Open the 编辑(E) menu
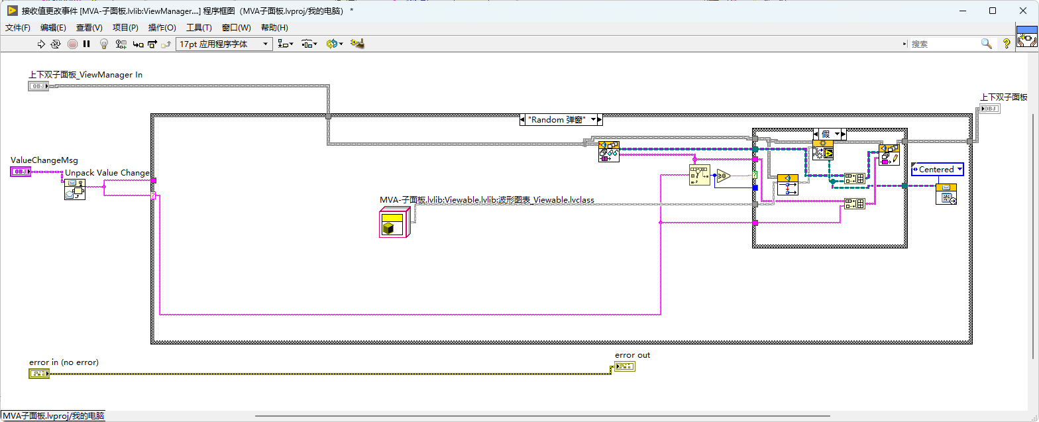The width and height of the screenshot is (1039, 422). (53, 27)
